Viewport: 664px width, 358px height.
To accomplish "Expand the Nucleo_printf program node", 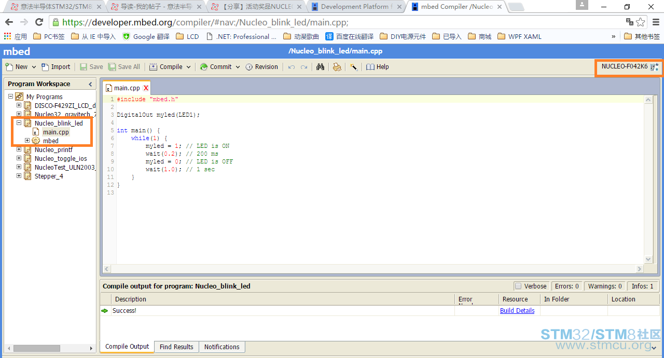I will (19, 149).
